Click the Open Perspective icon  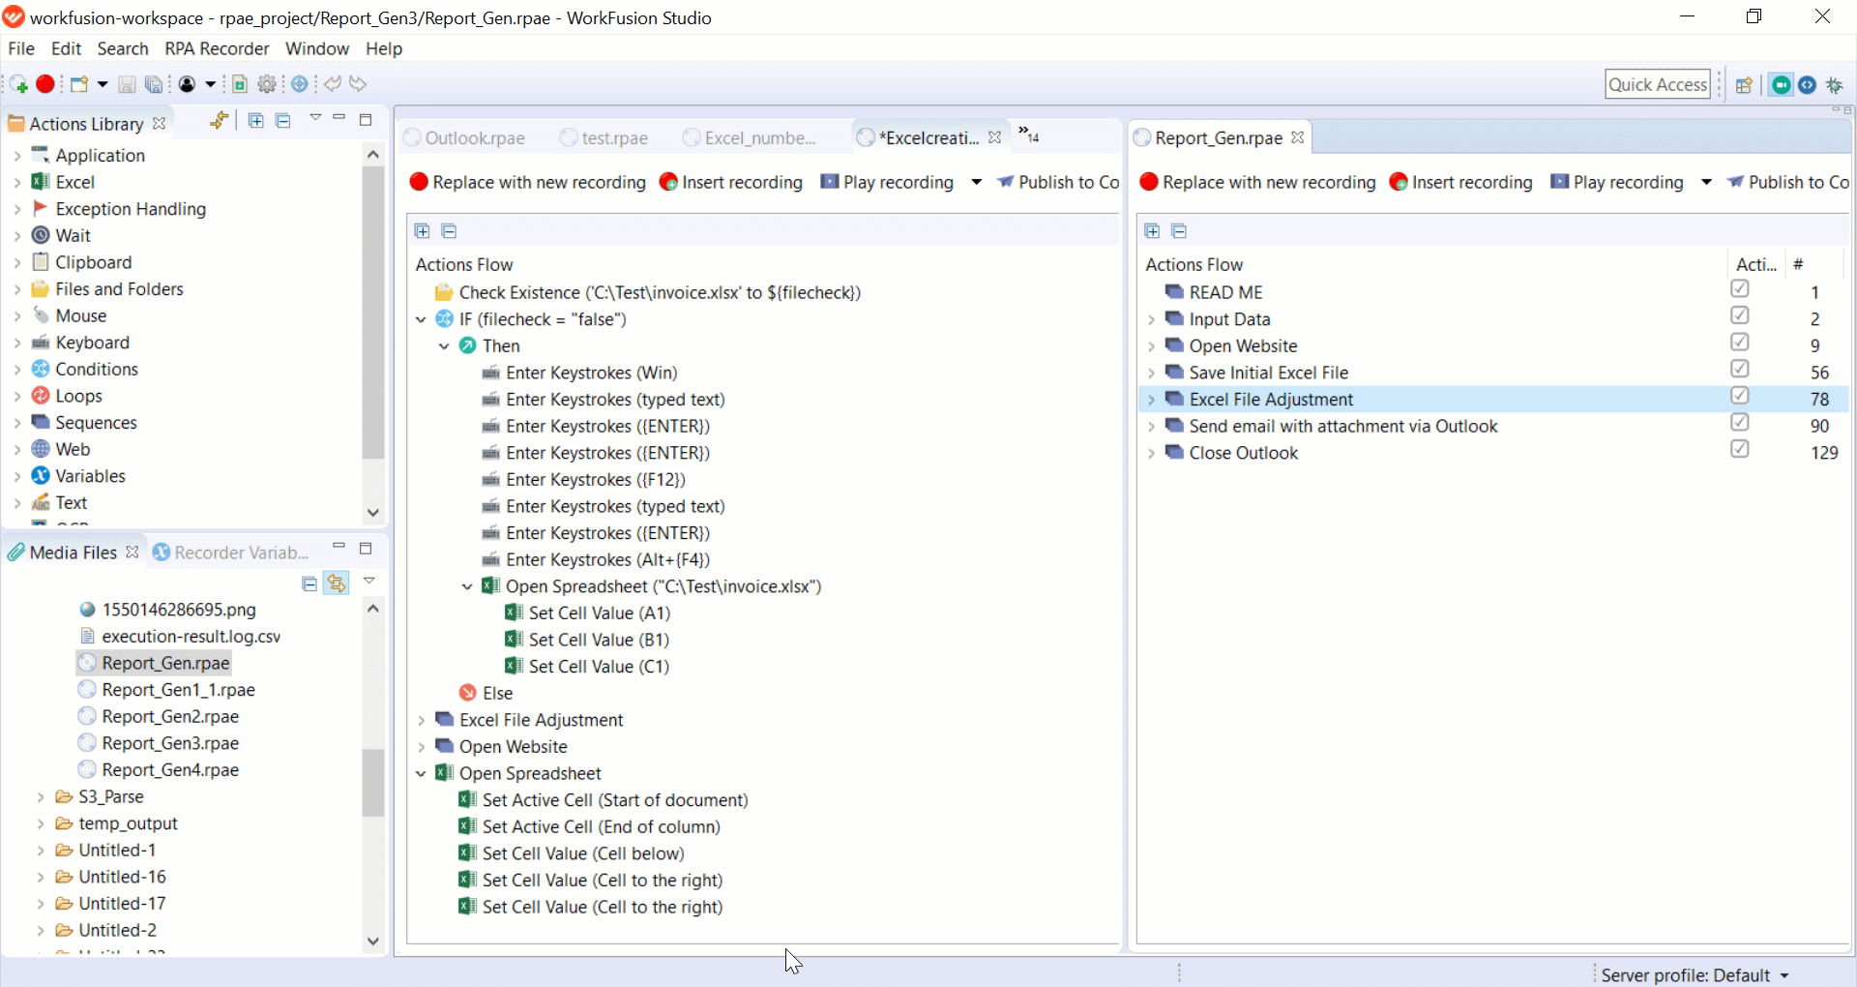[1744, 85]
